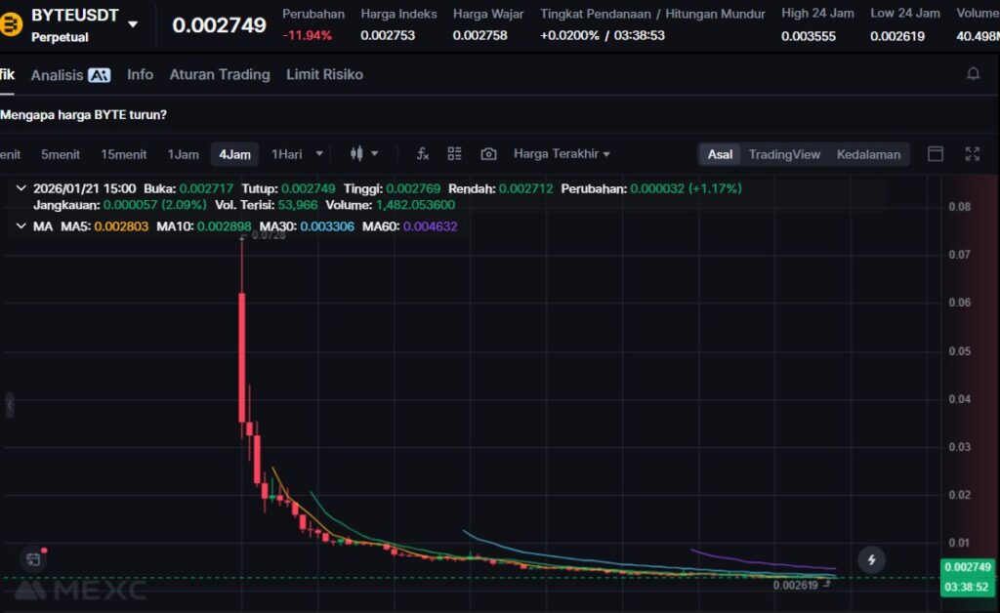1000x613 pixels.
Task: Open Harga Terakhir price type dropdown
Action: 562,154
